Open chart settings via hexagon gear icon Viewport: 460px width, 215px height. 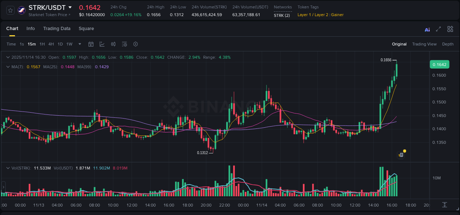[135, 44]
